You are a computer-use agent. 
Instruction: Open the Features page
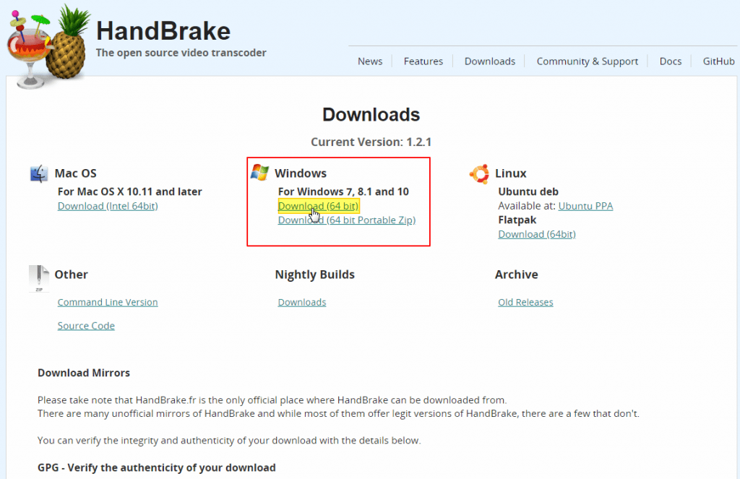click(x=423, y=61)
